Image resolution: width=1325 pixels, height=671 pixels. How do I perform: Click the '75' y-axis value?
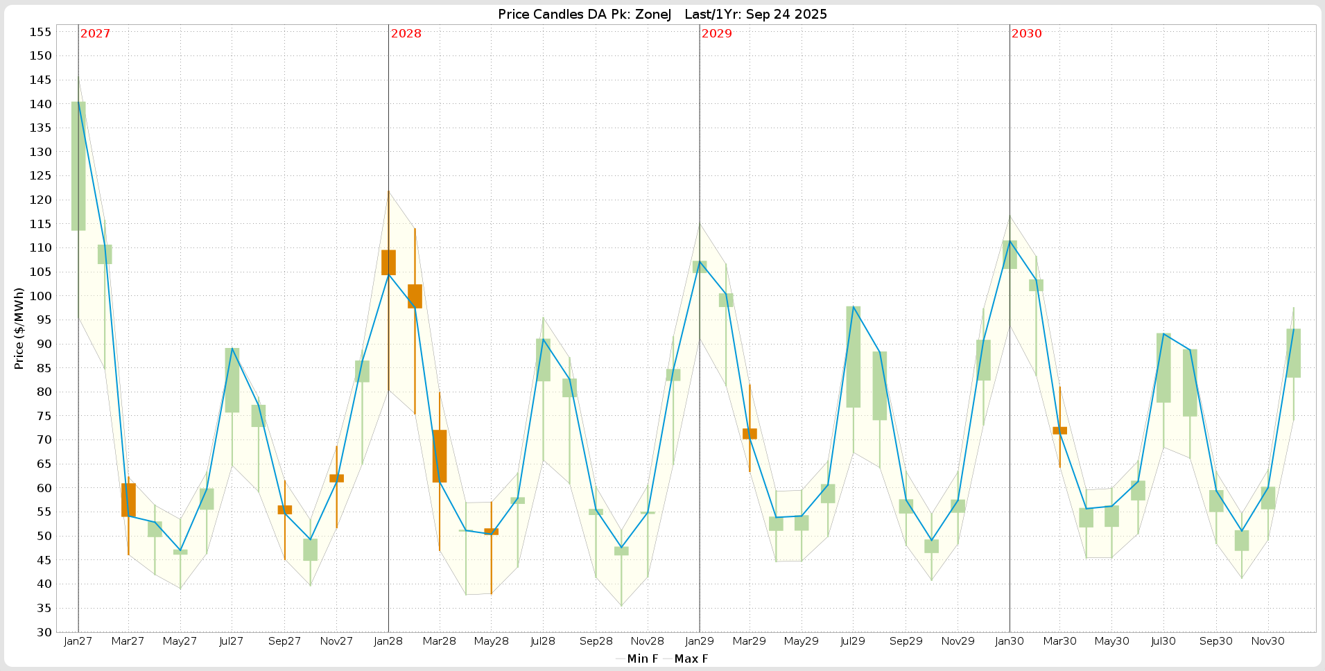coord(44,416)
